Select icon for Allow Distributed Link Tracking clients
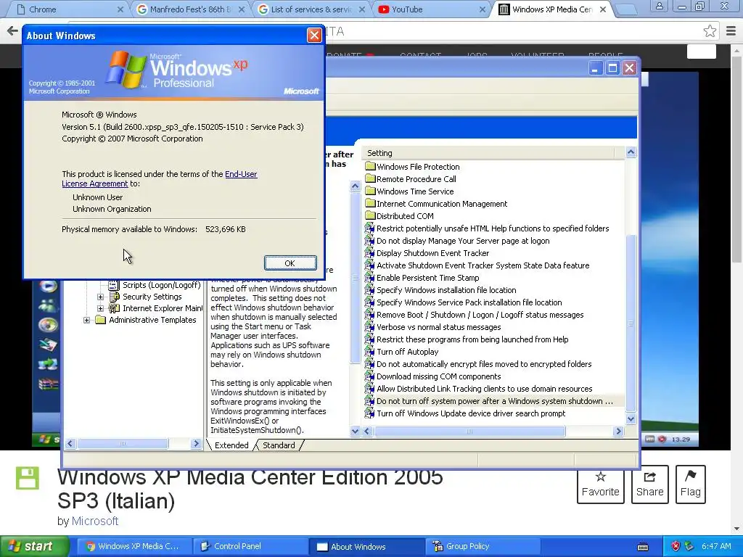The image size is (743, 557). (x=369, y=389)
